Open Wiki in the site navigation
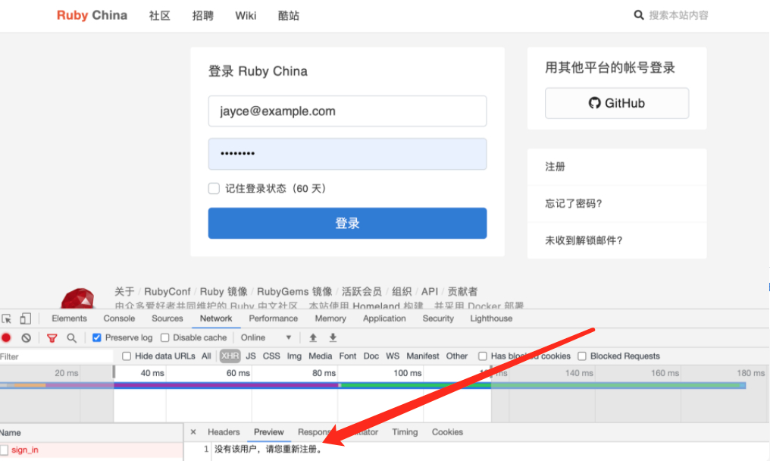Screen dimensions: 770x461 [246, 16]
